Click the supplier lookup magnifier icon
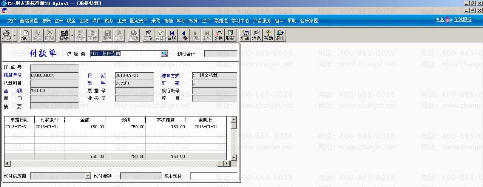 pyautogui.click(x=164, y=54)
